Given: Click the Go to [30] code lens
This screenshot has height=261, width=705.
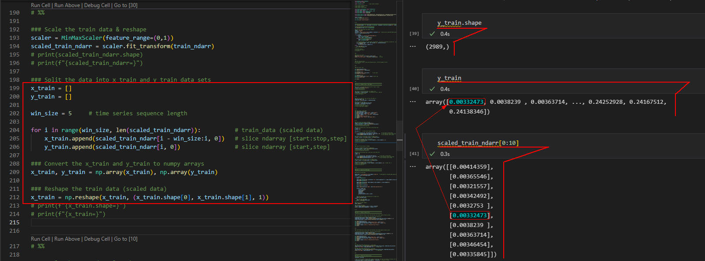Looking at the screenshot, I should point(126,5).
